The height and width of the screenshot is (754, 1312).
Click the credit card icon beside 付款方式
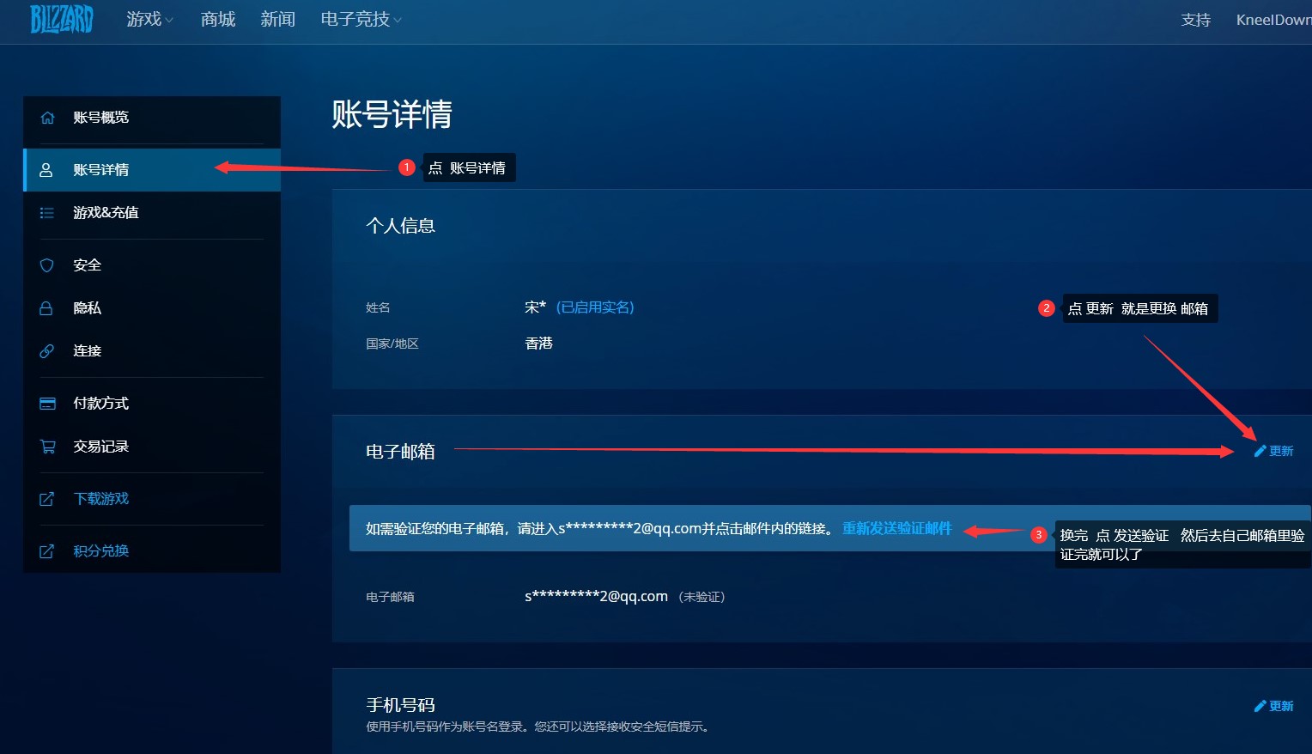tap(47, 404)
